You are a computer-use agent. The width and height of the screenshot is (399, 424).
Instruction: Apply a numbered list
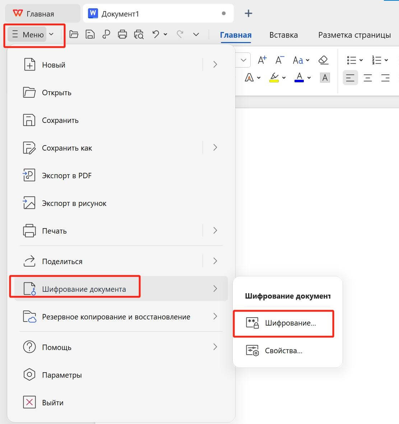point(376,60)
